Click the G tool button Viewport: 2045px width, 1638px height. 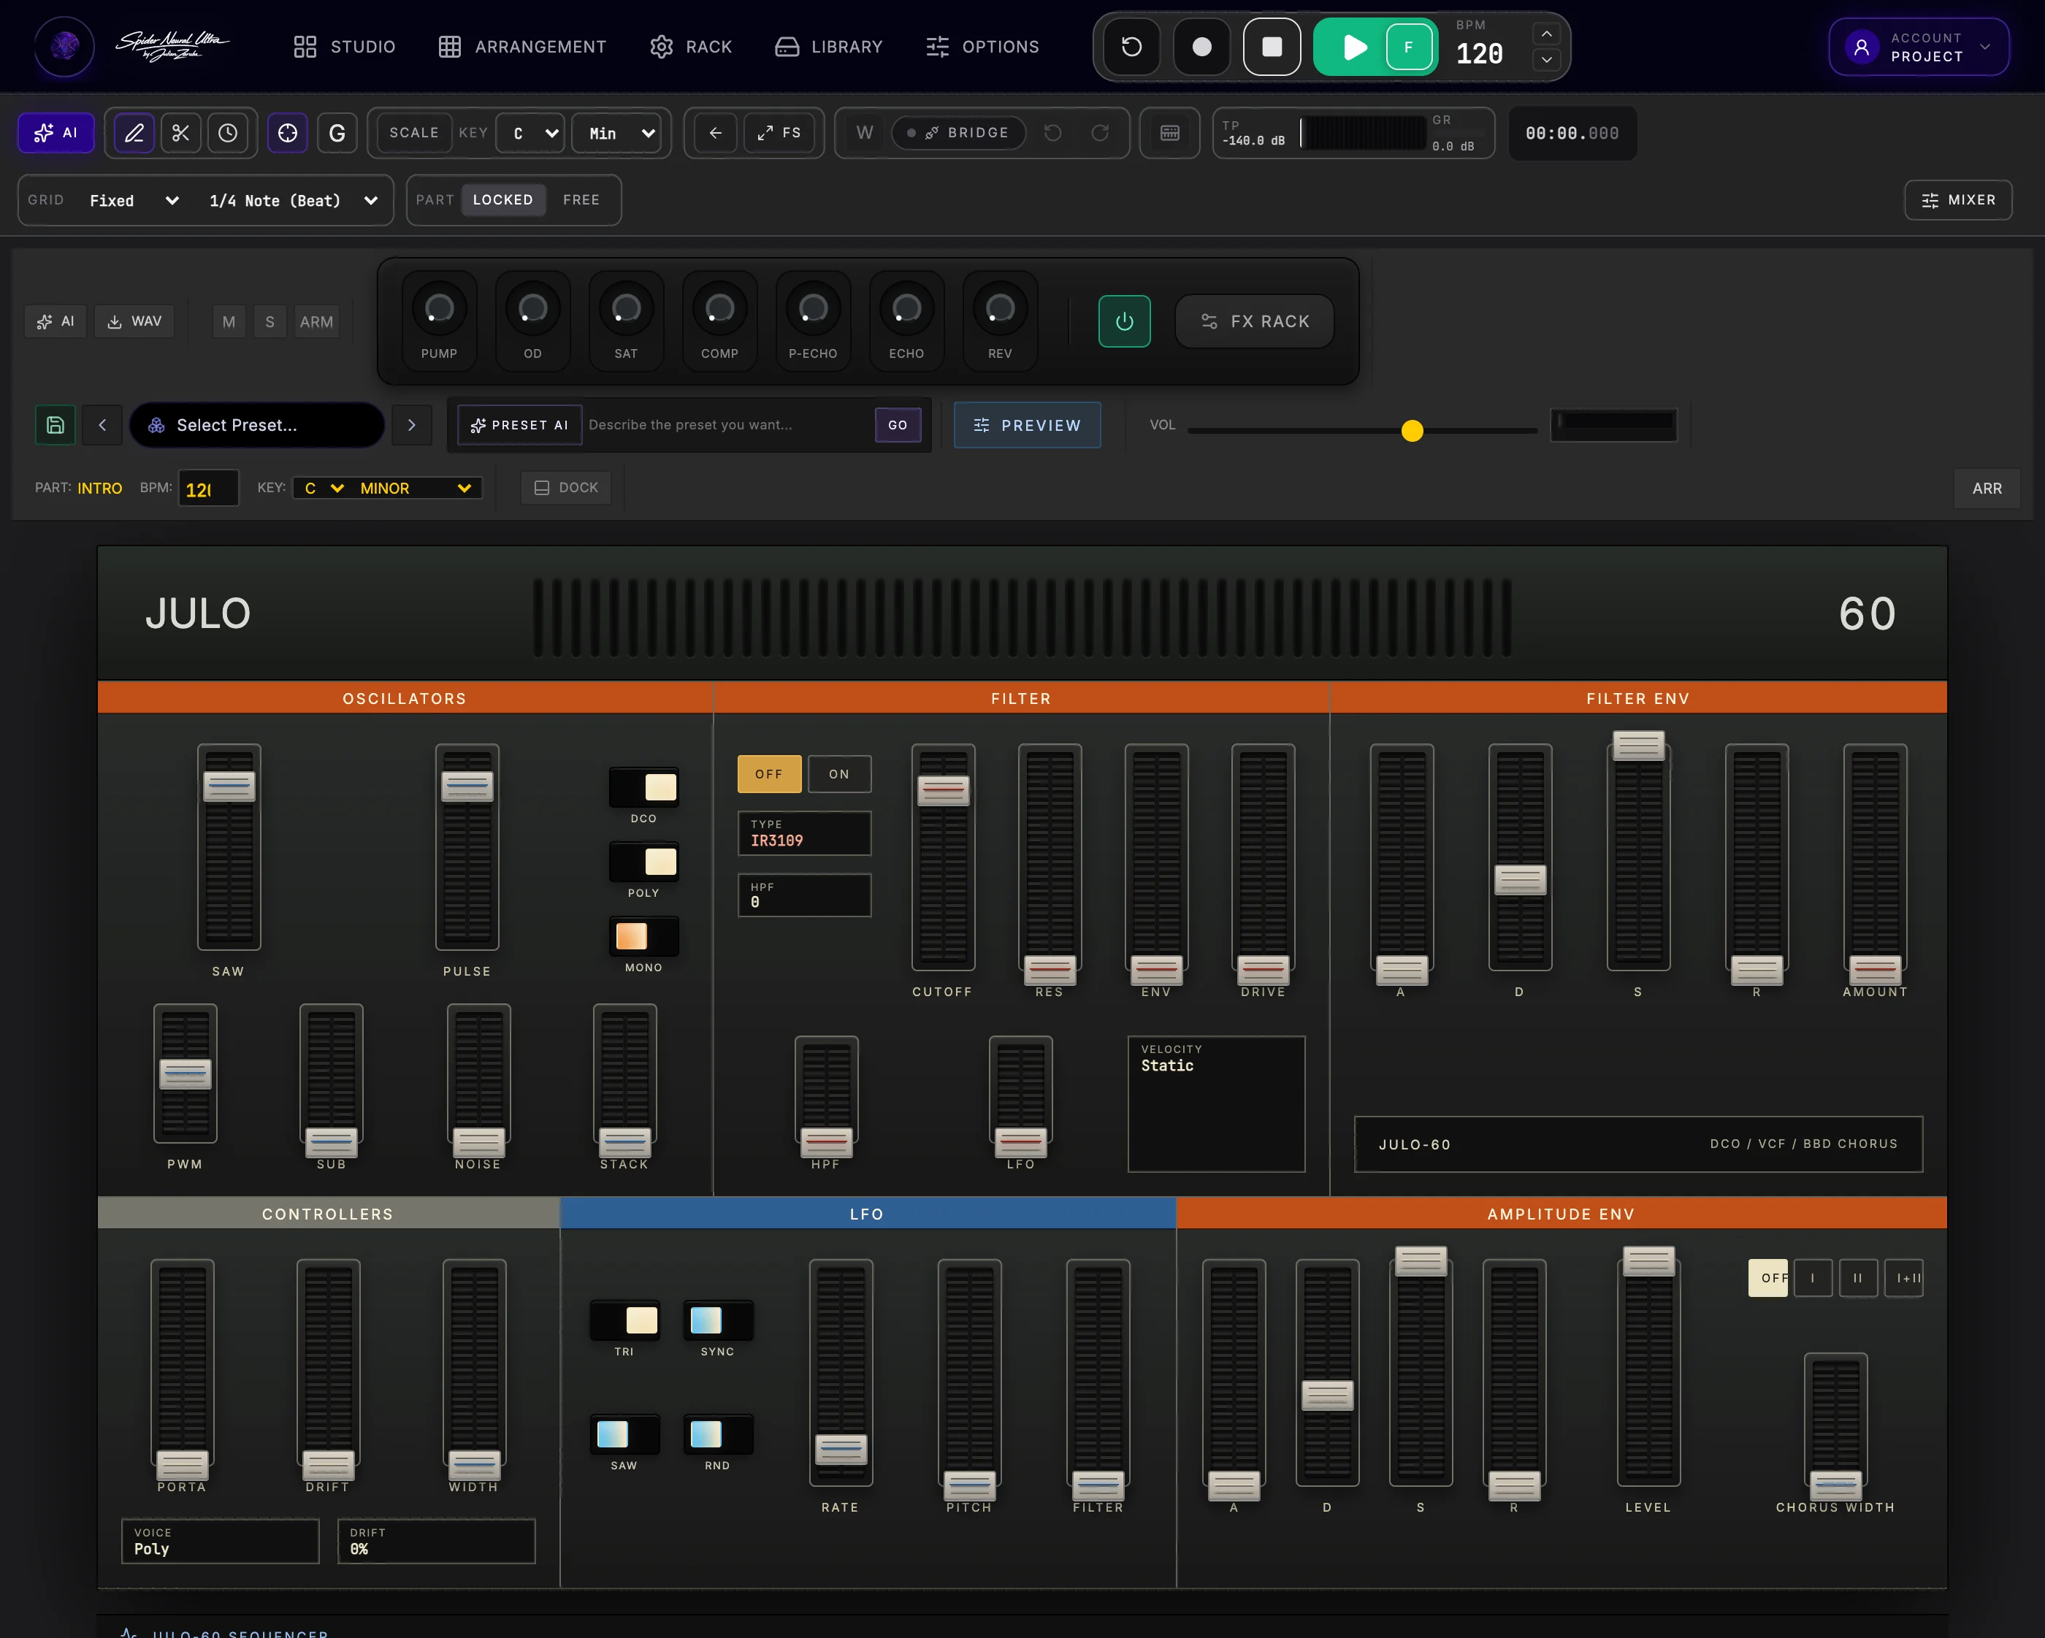click(337, 133)
